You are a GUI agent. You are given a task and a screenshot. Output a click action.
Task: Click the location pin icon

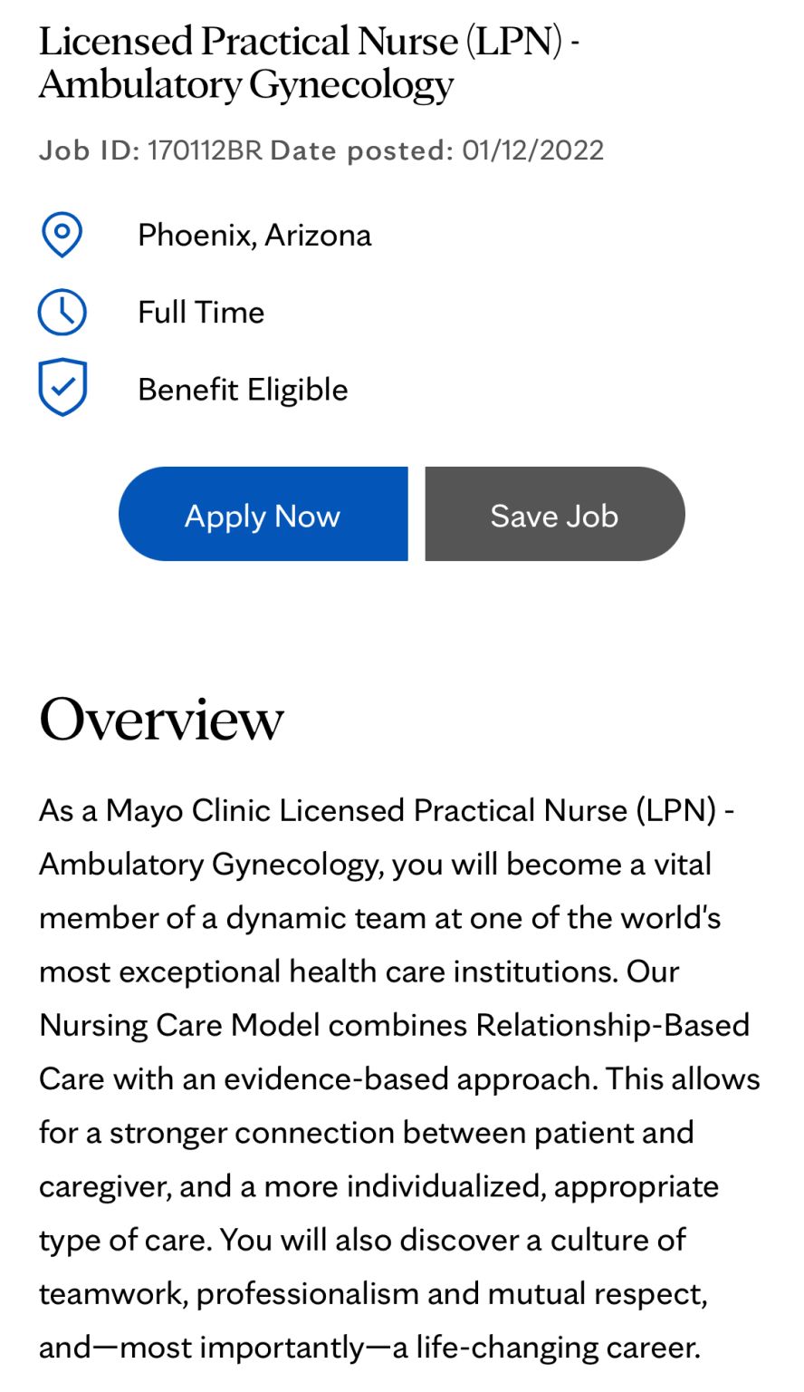point(62,235)
